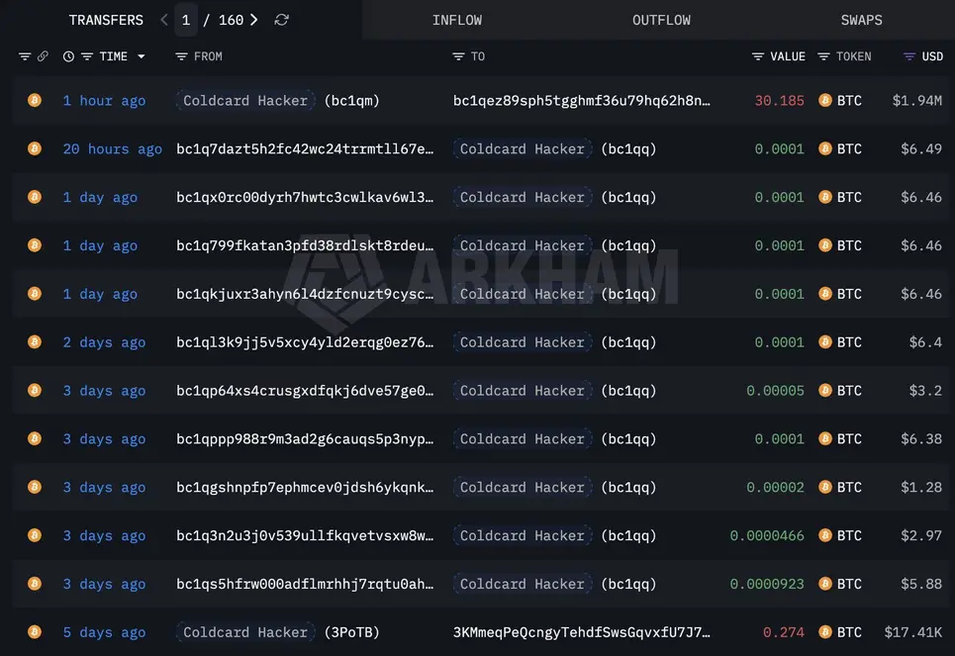Click Bitcoin chain icon in 1 hour ago row
The image size is (955, 656).
tap(35, 100)
